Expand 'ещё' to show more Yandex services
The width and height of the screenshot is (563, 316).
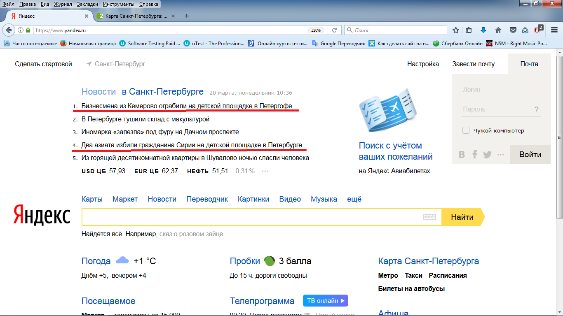(354, 199)
